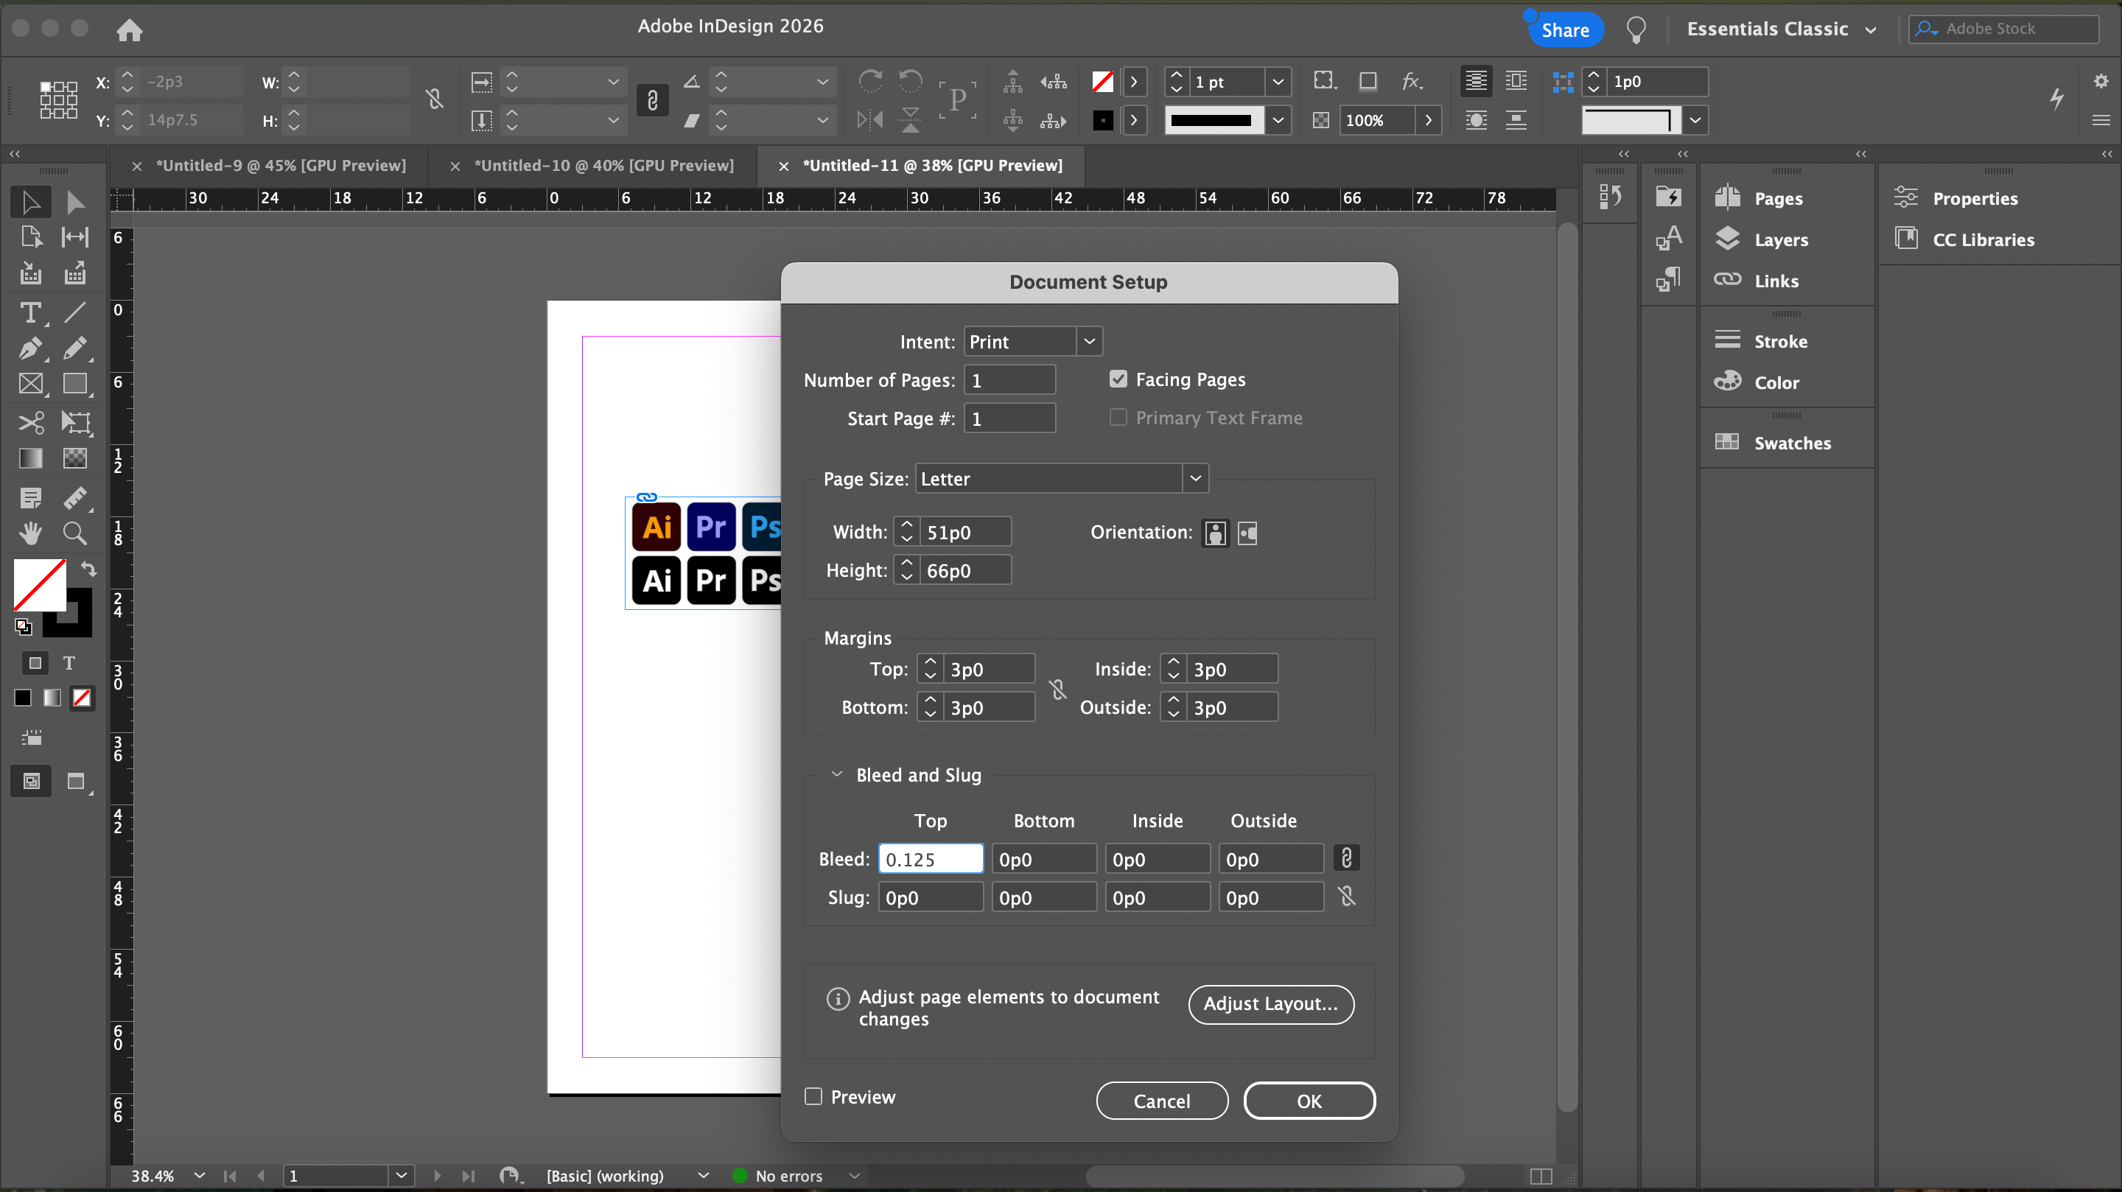Pick the Zoom tool magnifier
2122x1192 pixels.
pyautogui.click(x=75, y=534)
